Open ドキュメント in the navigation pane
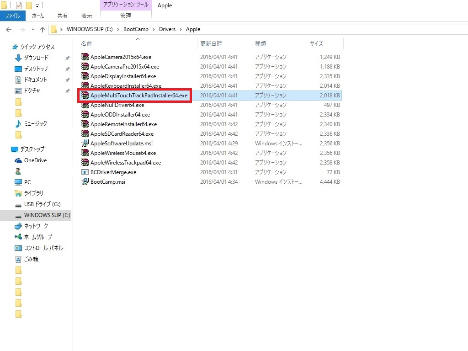Viewport: 468px width, 351px height. coord(36,80)
